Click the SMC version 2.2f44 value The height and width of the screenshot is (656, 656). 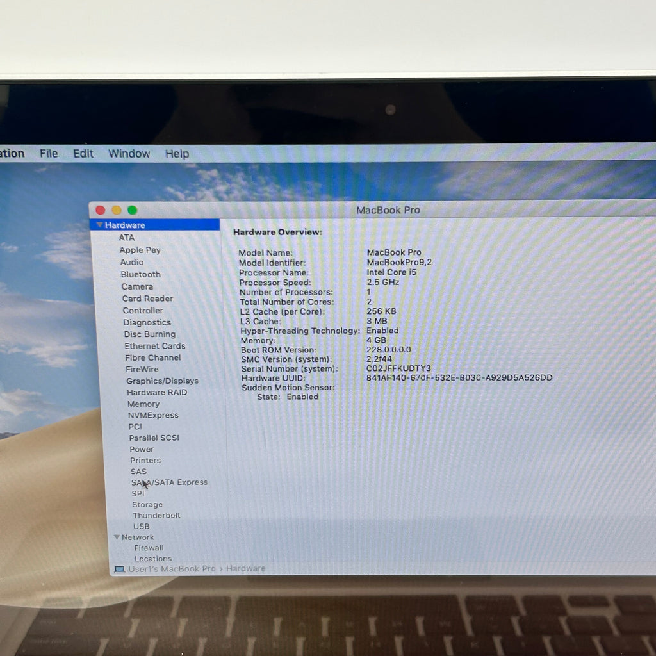[379, 359]
